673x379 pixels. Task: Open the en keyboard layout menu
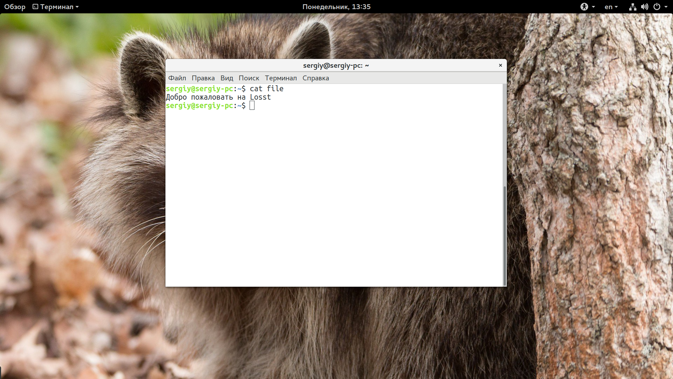pyautogui.click(x=611, y=7)
